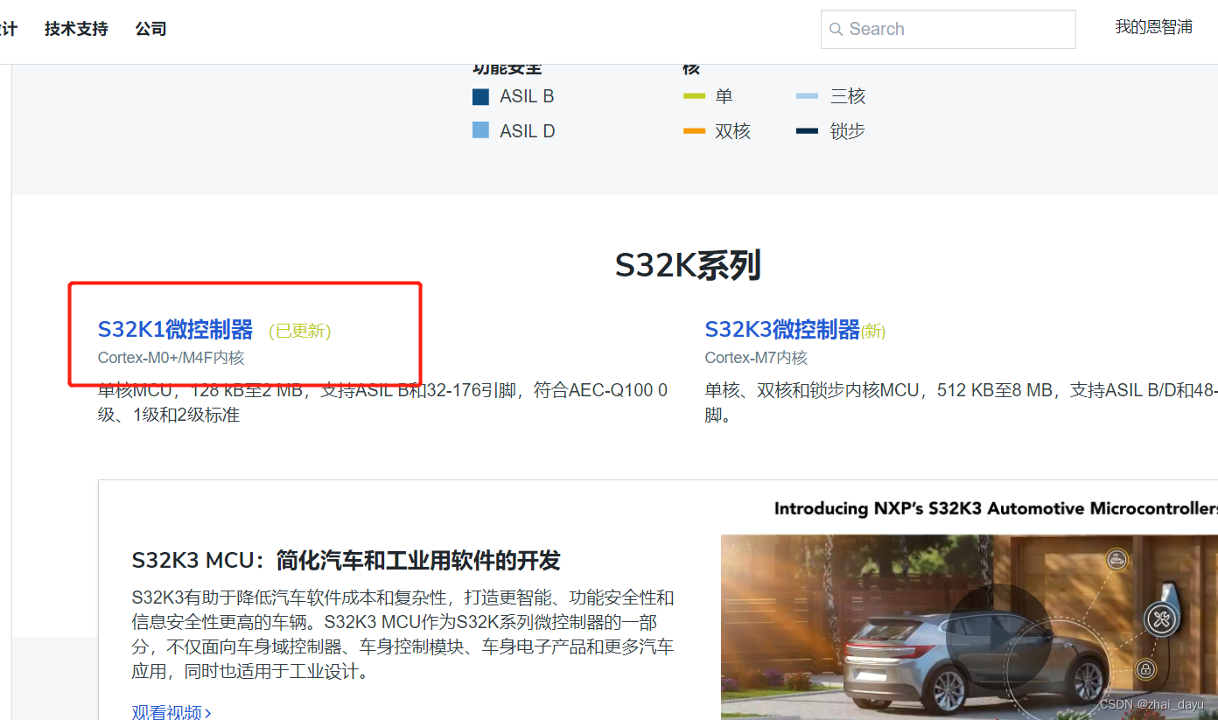The image size is (1218, 720).
Task: Click the 三核 legend label
Action: click(x=847, y=96)
